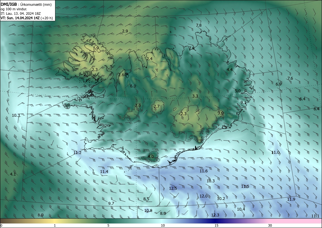Viewport: 322px width, 228px height.
Task: Click the 11.5 value on the map
Action: pos(245,187)
